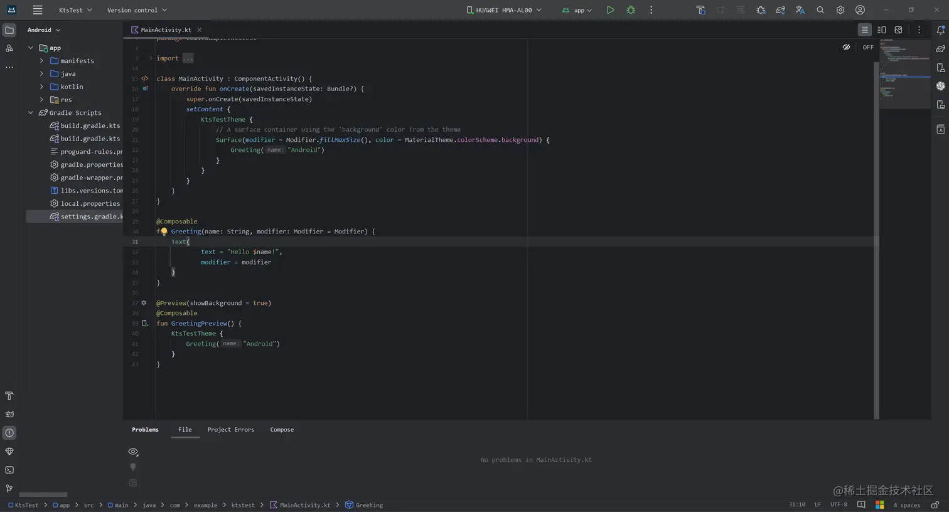949x512 pixels.
Task: Click the Preview settings gear in gutter
Action: [144, 303]
